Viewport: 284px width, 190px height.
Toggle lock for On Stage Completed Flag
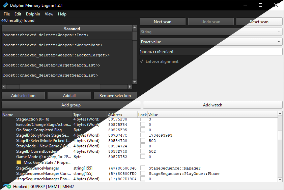pyautogui.click(x=143, y=130)
